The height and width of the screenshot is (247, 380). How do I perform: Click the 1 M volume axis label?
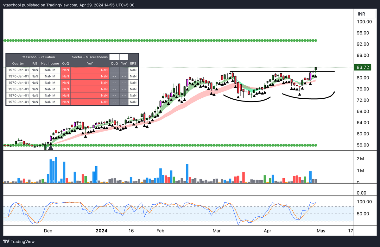click(x=360, y=171)
